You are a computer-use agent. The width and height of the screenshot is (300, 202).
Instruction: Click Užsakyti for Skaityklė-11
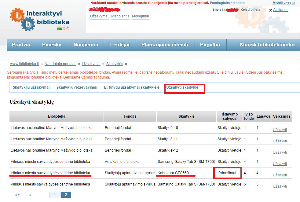pyautogui.click(x=280, y=141)
